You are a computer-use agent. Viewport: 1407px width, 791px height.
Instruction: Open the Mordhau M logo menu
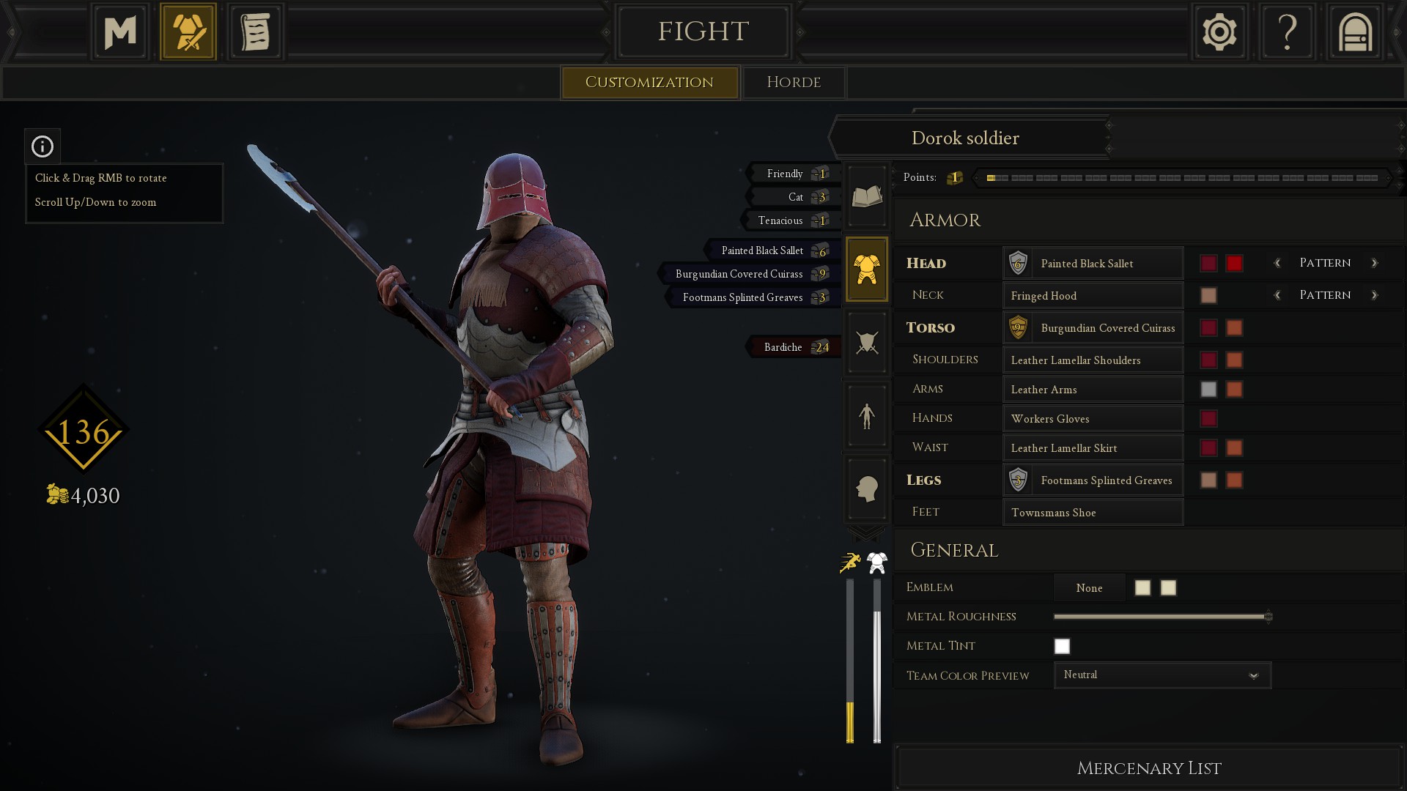[x=121, y=32]
